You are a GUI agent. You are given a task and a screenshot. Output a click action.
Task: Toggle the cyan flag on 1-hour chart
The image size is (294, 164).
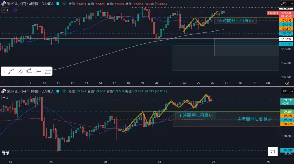(x=58, y=91)
